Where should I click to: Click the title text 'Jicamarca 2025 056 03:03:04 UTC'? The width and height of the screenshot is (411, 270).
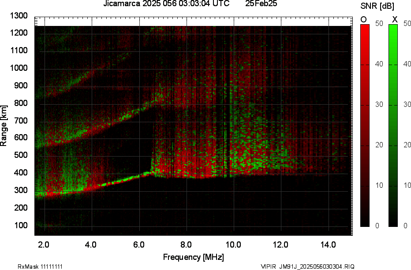point(166,4)
